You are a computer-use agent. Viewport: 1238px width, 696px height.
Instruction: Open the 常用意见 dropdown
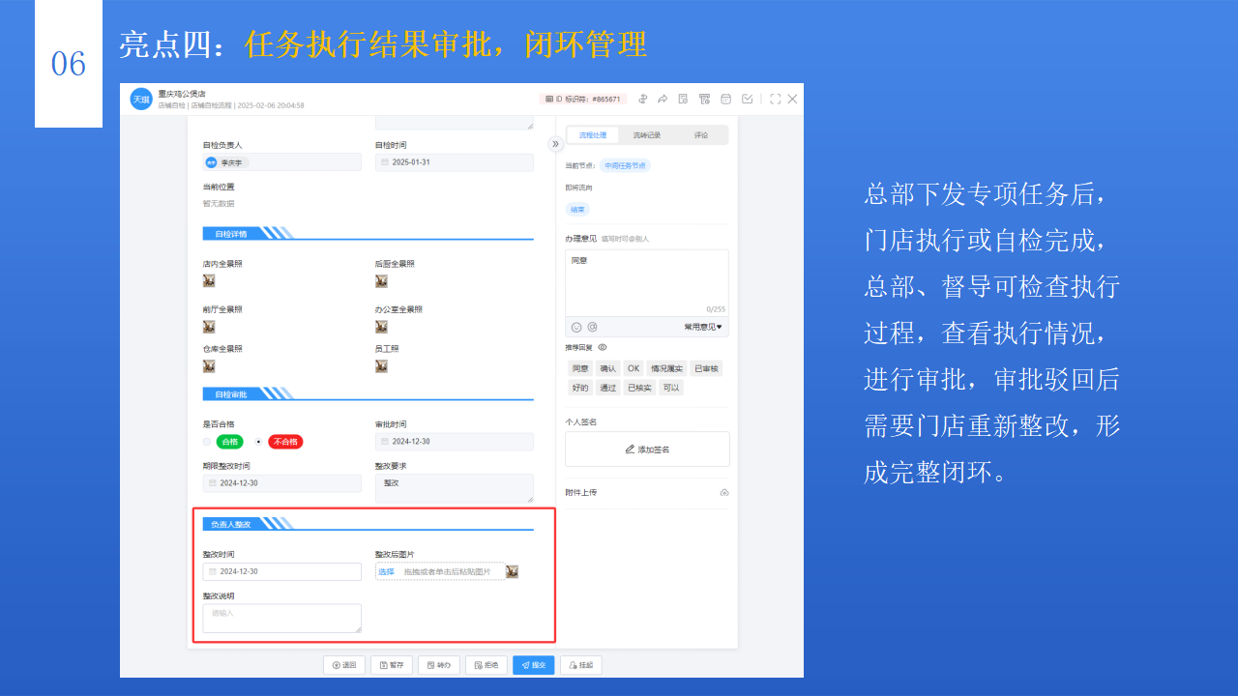(702, 327)
